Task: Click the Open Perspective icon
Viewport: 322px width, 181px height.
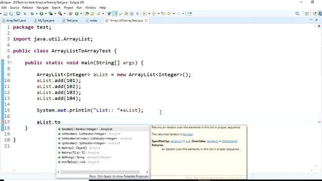Action: (307, 14)
